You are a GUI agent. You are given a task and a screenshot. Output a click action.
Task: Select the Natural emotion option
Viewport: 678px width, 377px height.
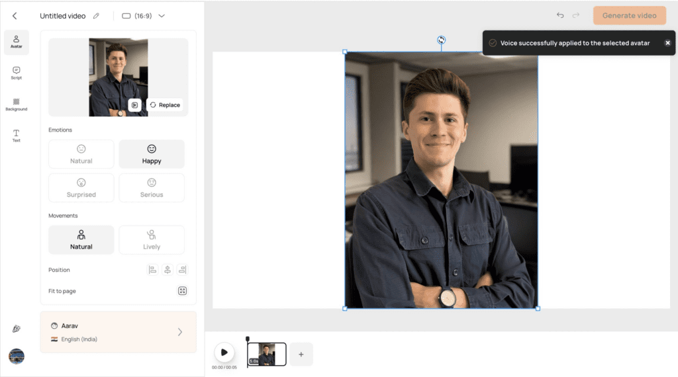pyautogui.click(x=81, y=154)
